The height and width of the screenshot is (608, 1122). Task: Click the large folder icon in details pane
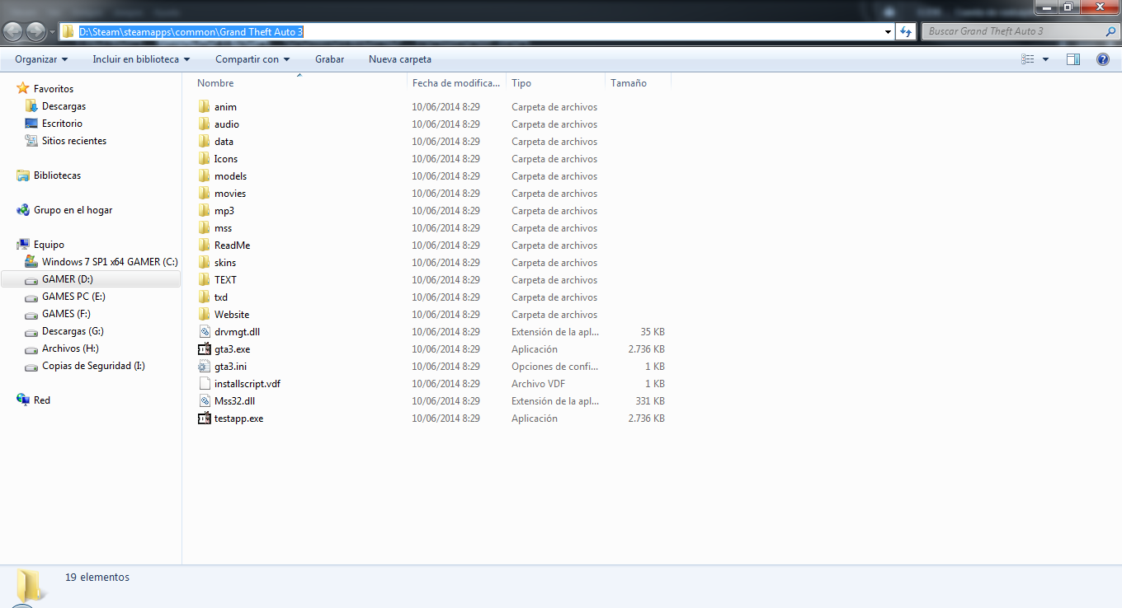pyautogui.click(x=31, y=586)
